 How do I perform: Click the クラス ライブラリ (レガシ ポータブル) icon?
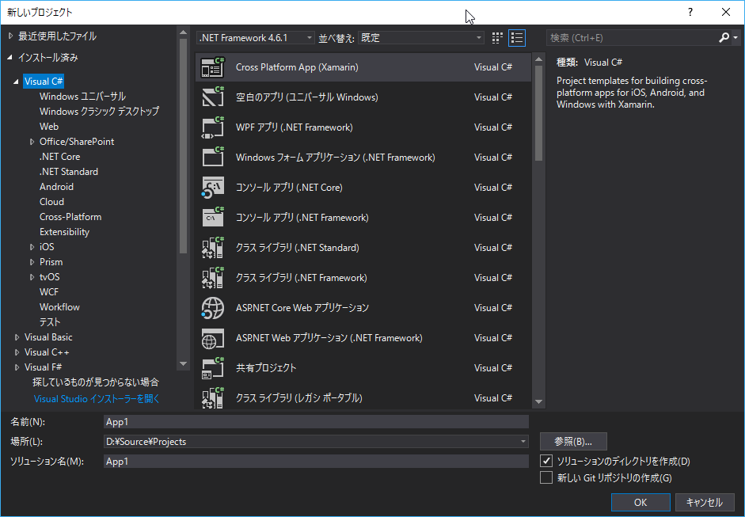pyautogui.click(x=212, y=398)
